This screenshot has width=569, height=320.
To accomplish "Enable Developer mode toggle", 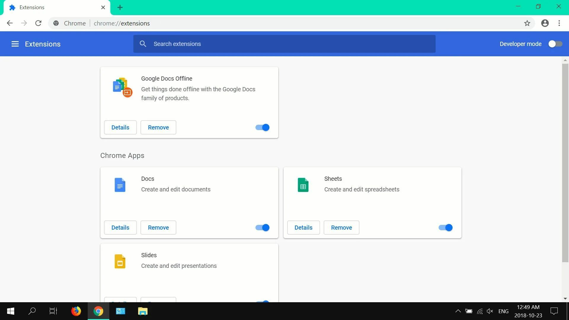I will (555, 44).
